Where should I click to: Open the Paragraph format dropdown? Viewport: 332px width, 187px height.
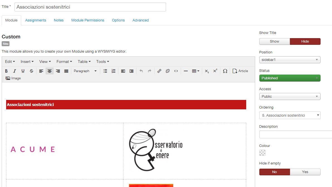(85, 71)
